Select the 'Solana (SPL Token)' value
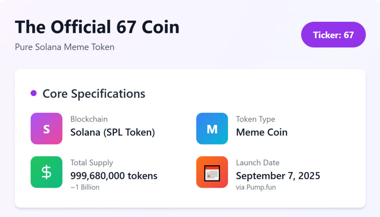The height and width of the screenshot is (217, 380). click(x=112, y=132)
